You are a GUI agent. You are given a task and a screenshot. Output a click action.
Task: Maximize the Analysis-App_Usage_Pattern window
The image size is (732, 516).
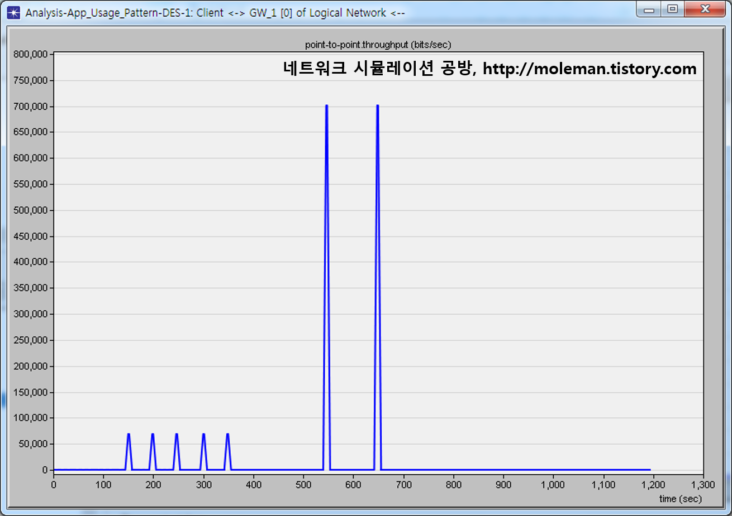[x=673, y=9]
